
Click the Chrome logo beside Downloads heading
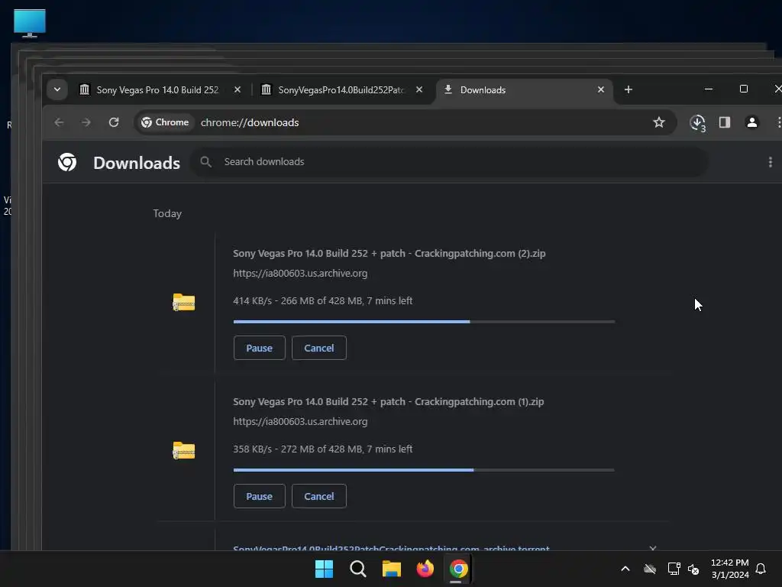pyautogui.click(x=67, y=162)
